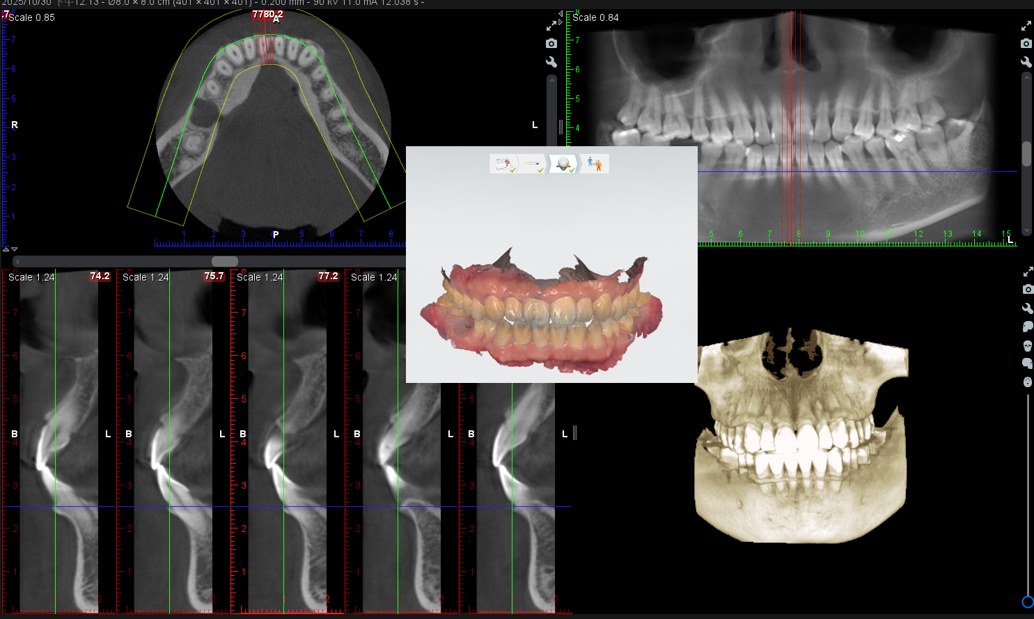This screenshot has height=619, width=1034.
Task: Switch 3D model to left side skull view
Action: point(1028,327)
